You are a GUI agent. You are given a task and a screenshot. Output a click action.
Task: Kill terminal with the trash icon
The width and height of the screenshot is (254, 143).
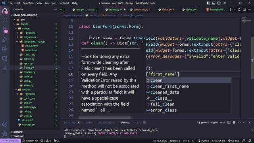[234, 123]
